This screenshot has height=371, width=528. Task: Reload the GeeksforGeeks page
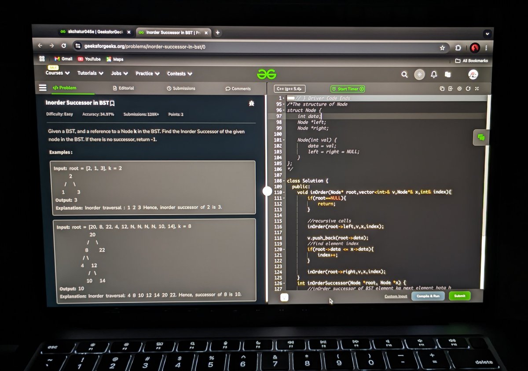[x=63, y=46]
